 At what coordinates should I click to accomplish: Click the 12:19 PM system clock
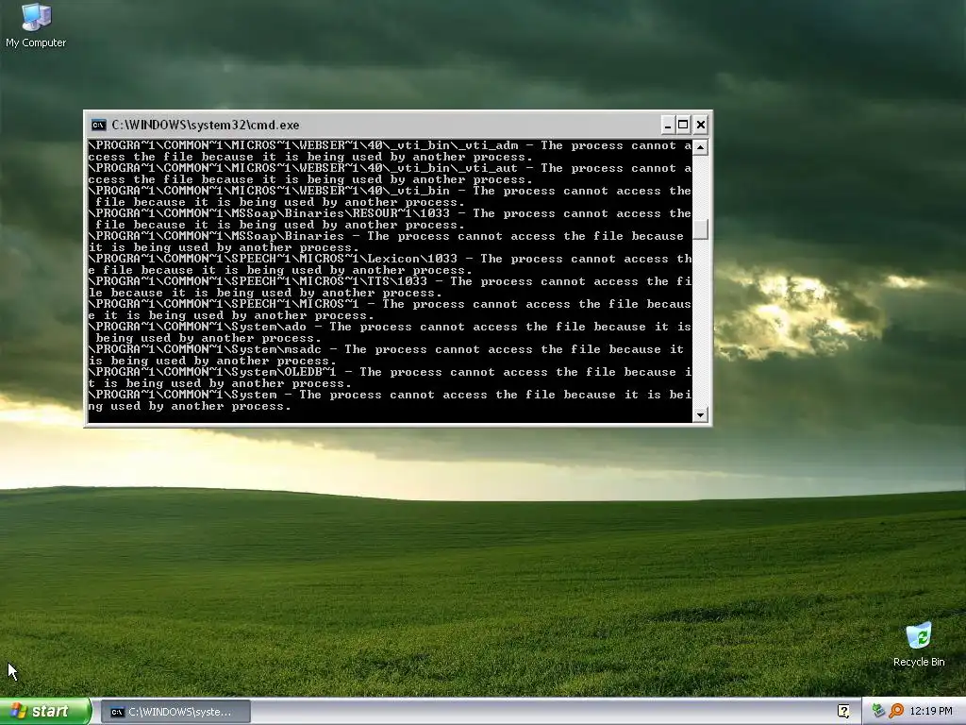point(931,712)
